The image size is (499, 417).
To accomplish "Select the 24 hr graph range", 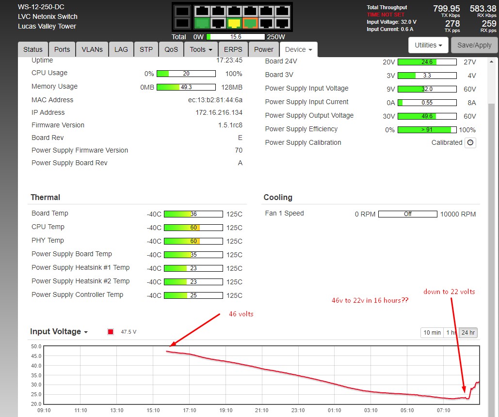I will [x=468, y=332].
